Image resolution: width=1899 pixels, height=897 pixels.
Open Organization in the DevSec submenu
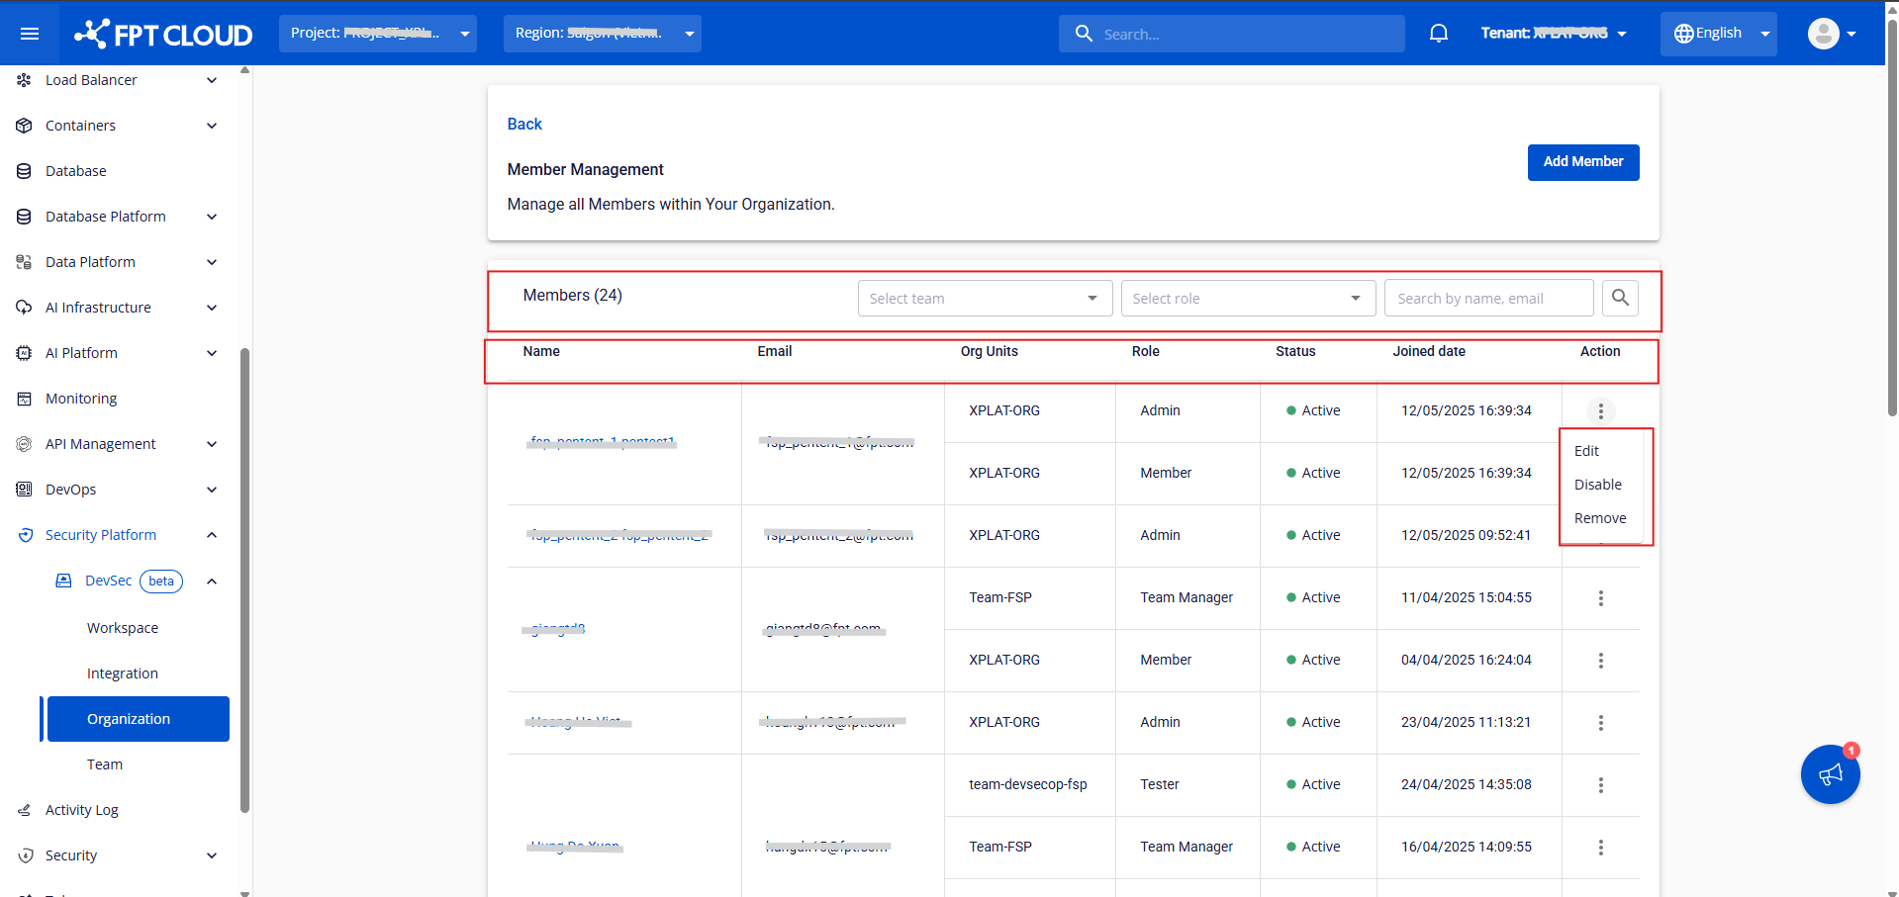tap(138, 719)
